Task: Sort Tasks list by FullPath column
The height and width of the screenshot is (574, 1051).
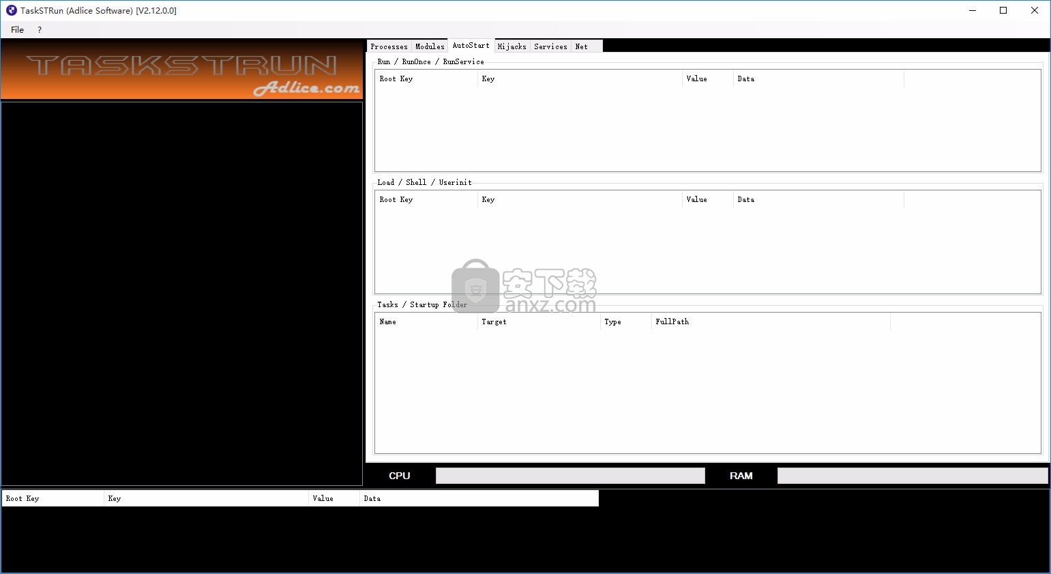Action: tap(771, 321)
